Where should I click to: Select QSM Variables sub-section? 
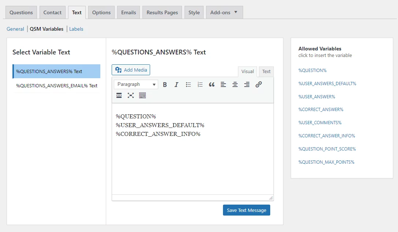point(47,29)
